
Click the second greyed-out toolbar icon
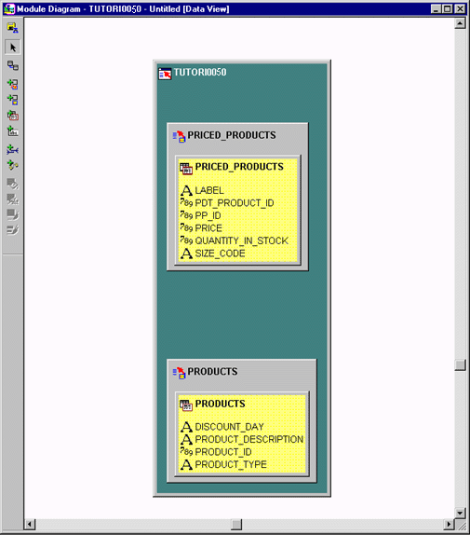13,199
